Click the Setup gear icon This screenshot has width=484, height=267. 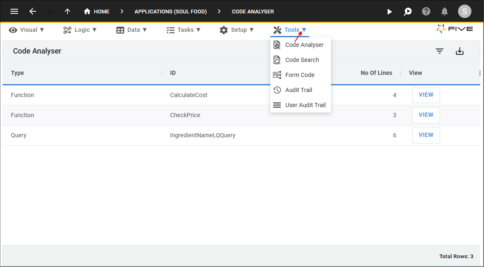coord(223,30)
